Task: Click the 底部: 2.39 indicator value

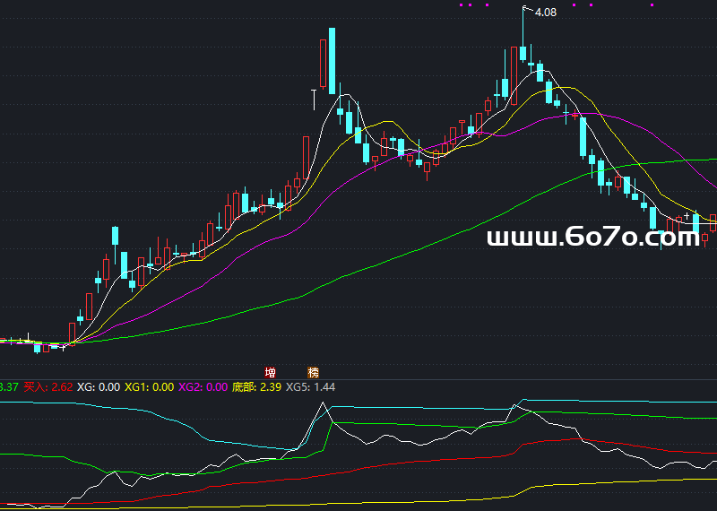Action: [256, 387]
